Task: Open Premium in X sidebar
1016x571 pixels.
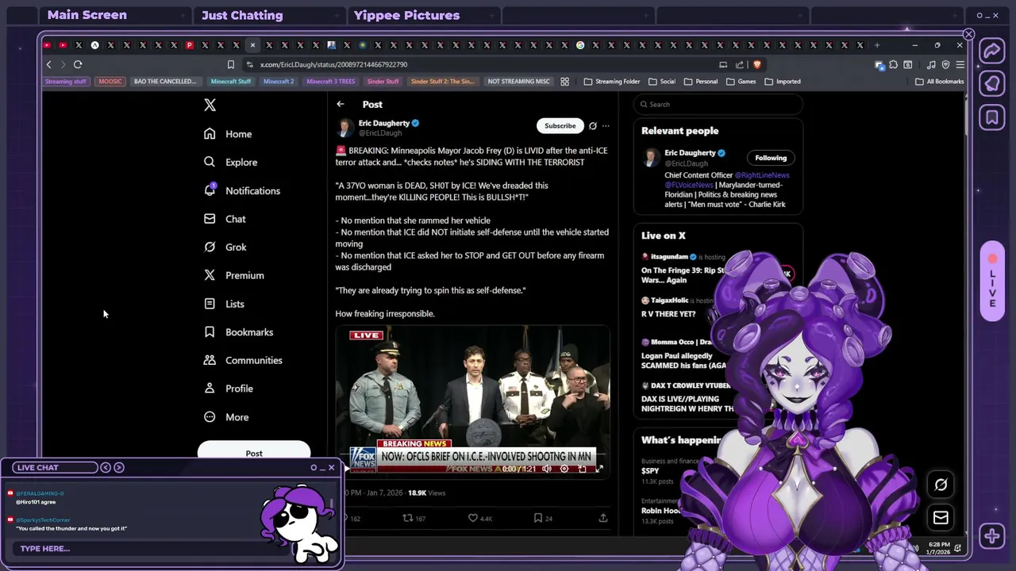Action: coord(233,275)
